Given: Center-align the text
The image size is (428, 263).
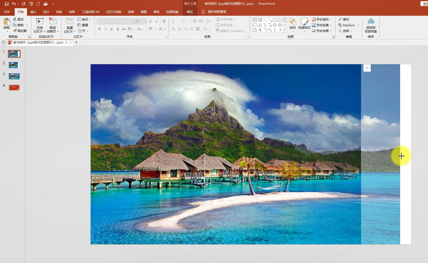Looking at the screenshot, I should [x=179, y=29].
